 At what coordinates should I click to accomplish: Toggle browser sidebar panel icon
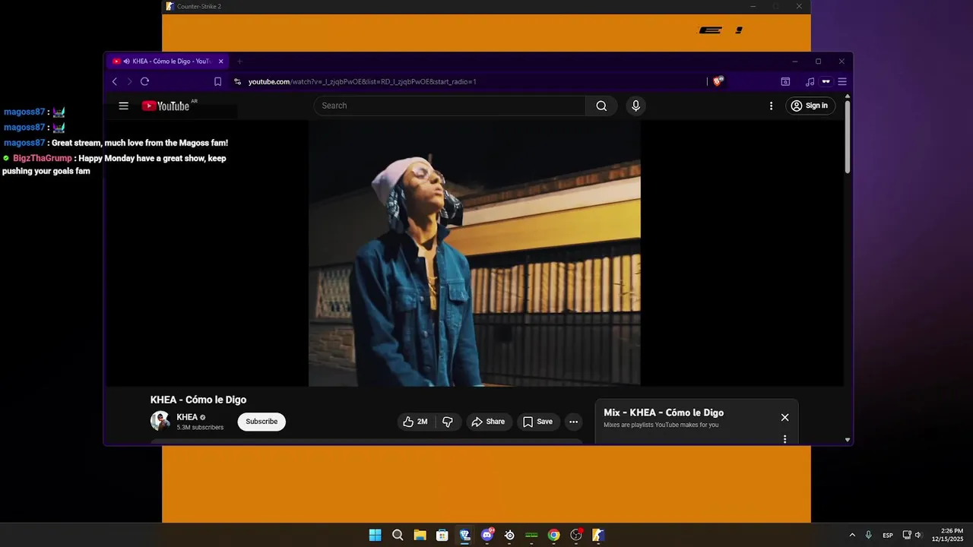coord(785,81)
